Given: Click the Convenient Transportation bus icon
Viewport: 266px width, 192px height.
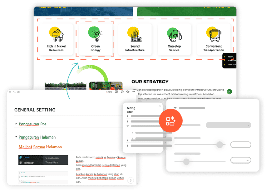Looking at the screenshot, I should click(x=214, y=34).
